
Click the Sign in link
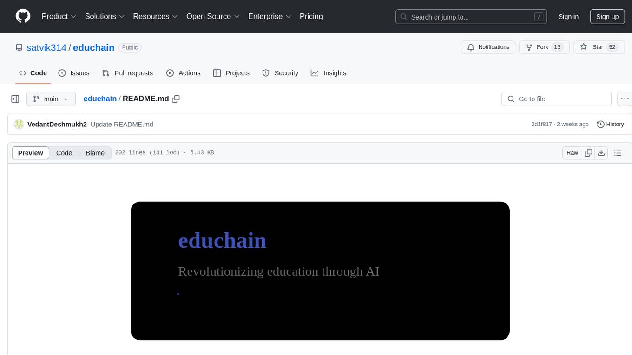click(x=568, y=17)
